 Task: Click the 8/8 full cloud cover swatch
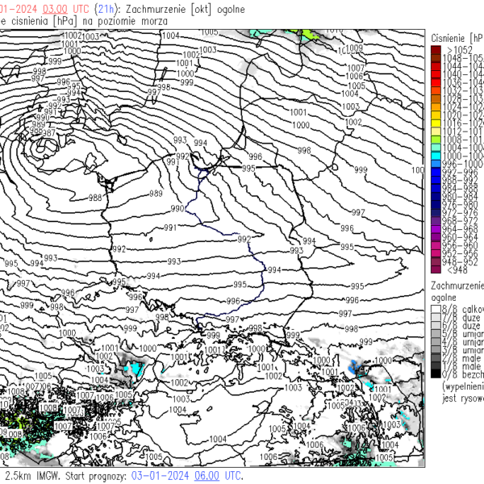(436, 309)
